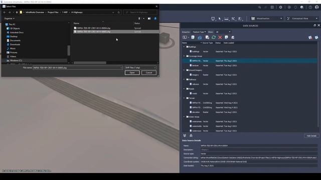Collapse the Water Areas group
Image resolution: width=321 pixels, height=180 pixels.
(184, 116)
